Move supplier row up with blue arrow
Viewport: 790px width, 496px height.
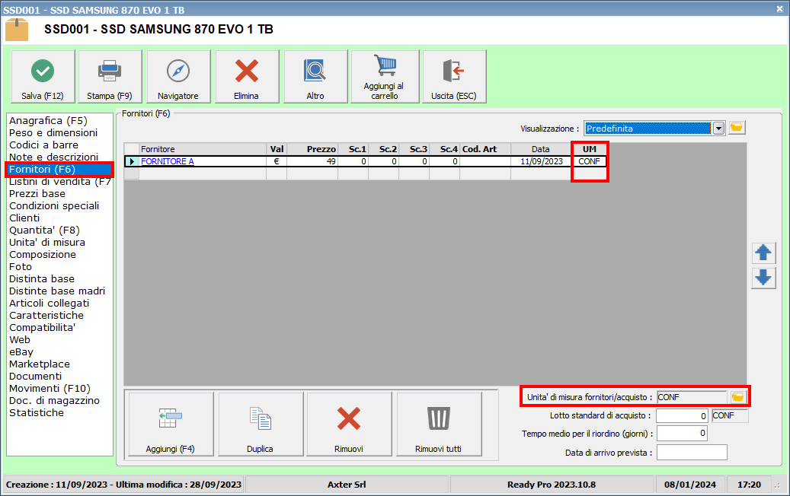tap(763, 253)
